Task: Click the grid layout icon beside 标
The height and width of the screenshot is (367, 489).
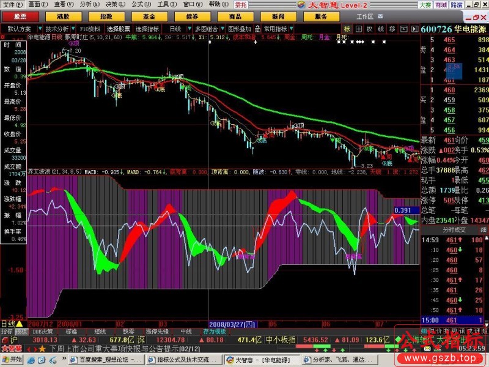Action: pyautogui.click(x=358, y=29)
